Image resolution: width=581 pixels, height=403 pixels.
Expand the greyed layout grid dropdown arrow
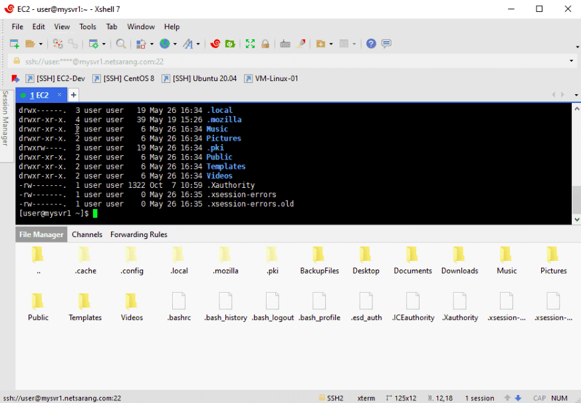point(354,44)
